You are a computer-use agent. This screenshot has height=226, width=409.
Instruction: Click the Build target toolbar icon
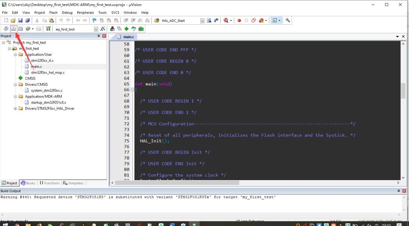coord(13,29)
